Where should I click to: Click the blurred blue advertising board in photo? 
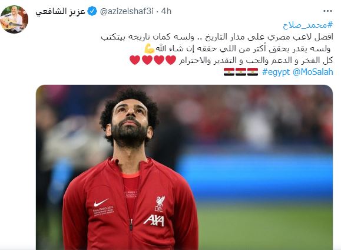[257, 173]
